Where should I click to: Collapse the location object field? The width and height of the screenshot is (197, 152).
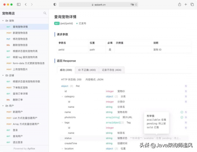click(62, 149)
